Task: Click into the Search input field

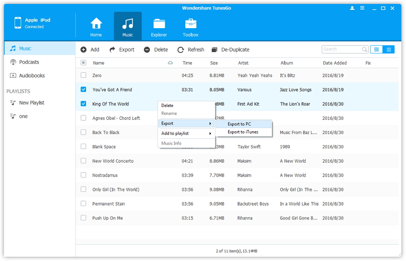Action: [x=341, y=49]
